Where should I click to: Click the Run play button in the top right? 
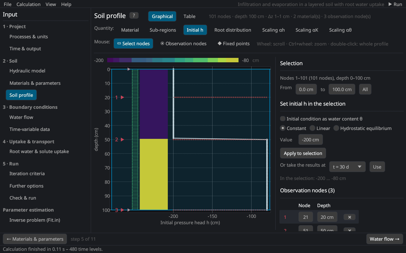coord(395,4)
